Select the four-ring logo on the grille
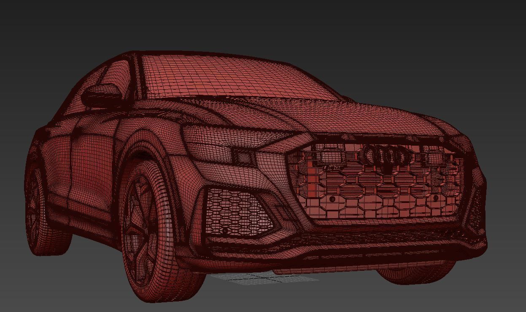This screenshot has width=526, height=312. (x=386, y=156)
